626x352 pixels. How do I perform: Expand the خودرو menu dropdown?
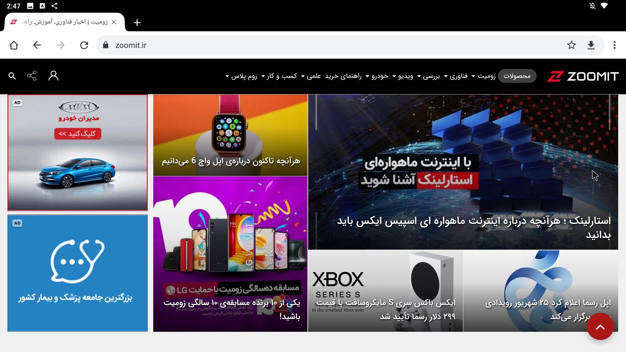tap(377, 76)
